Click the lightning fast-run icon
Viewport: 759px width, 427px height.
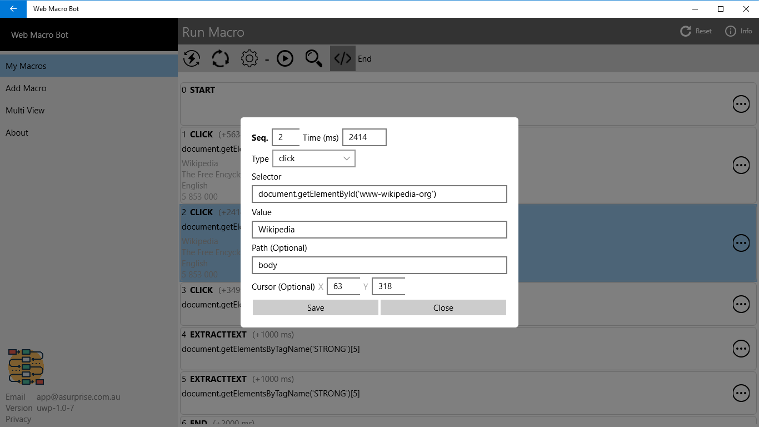(192, 58)
